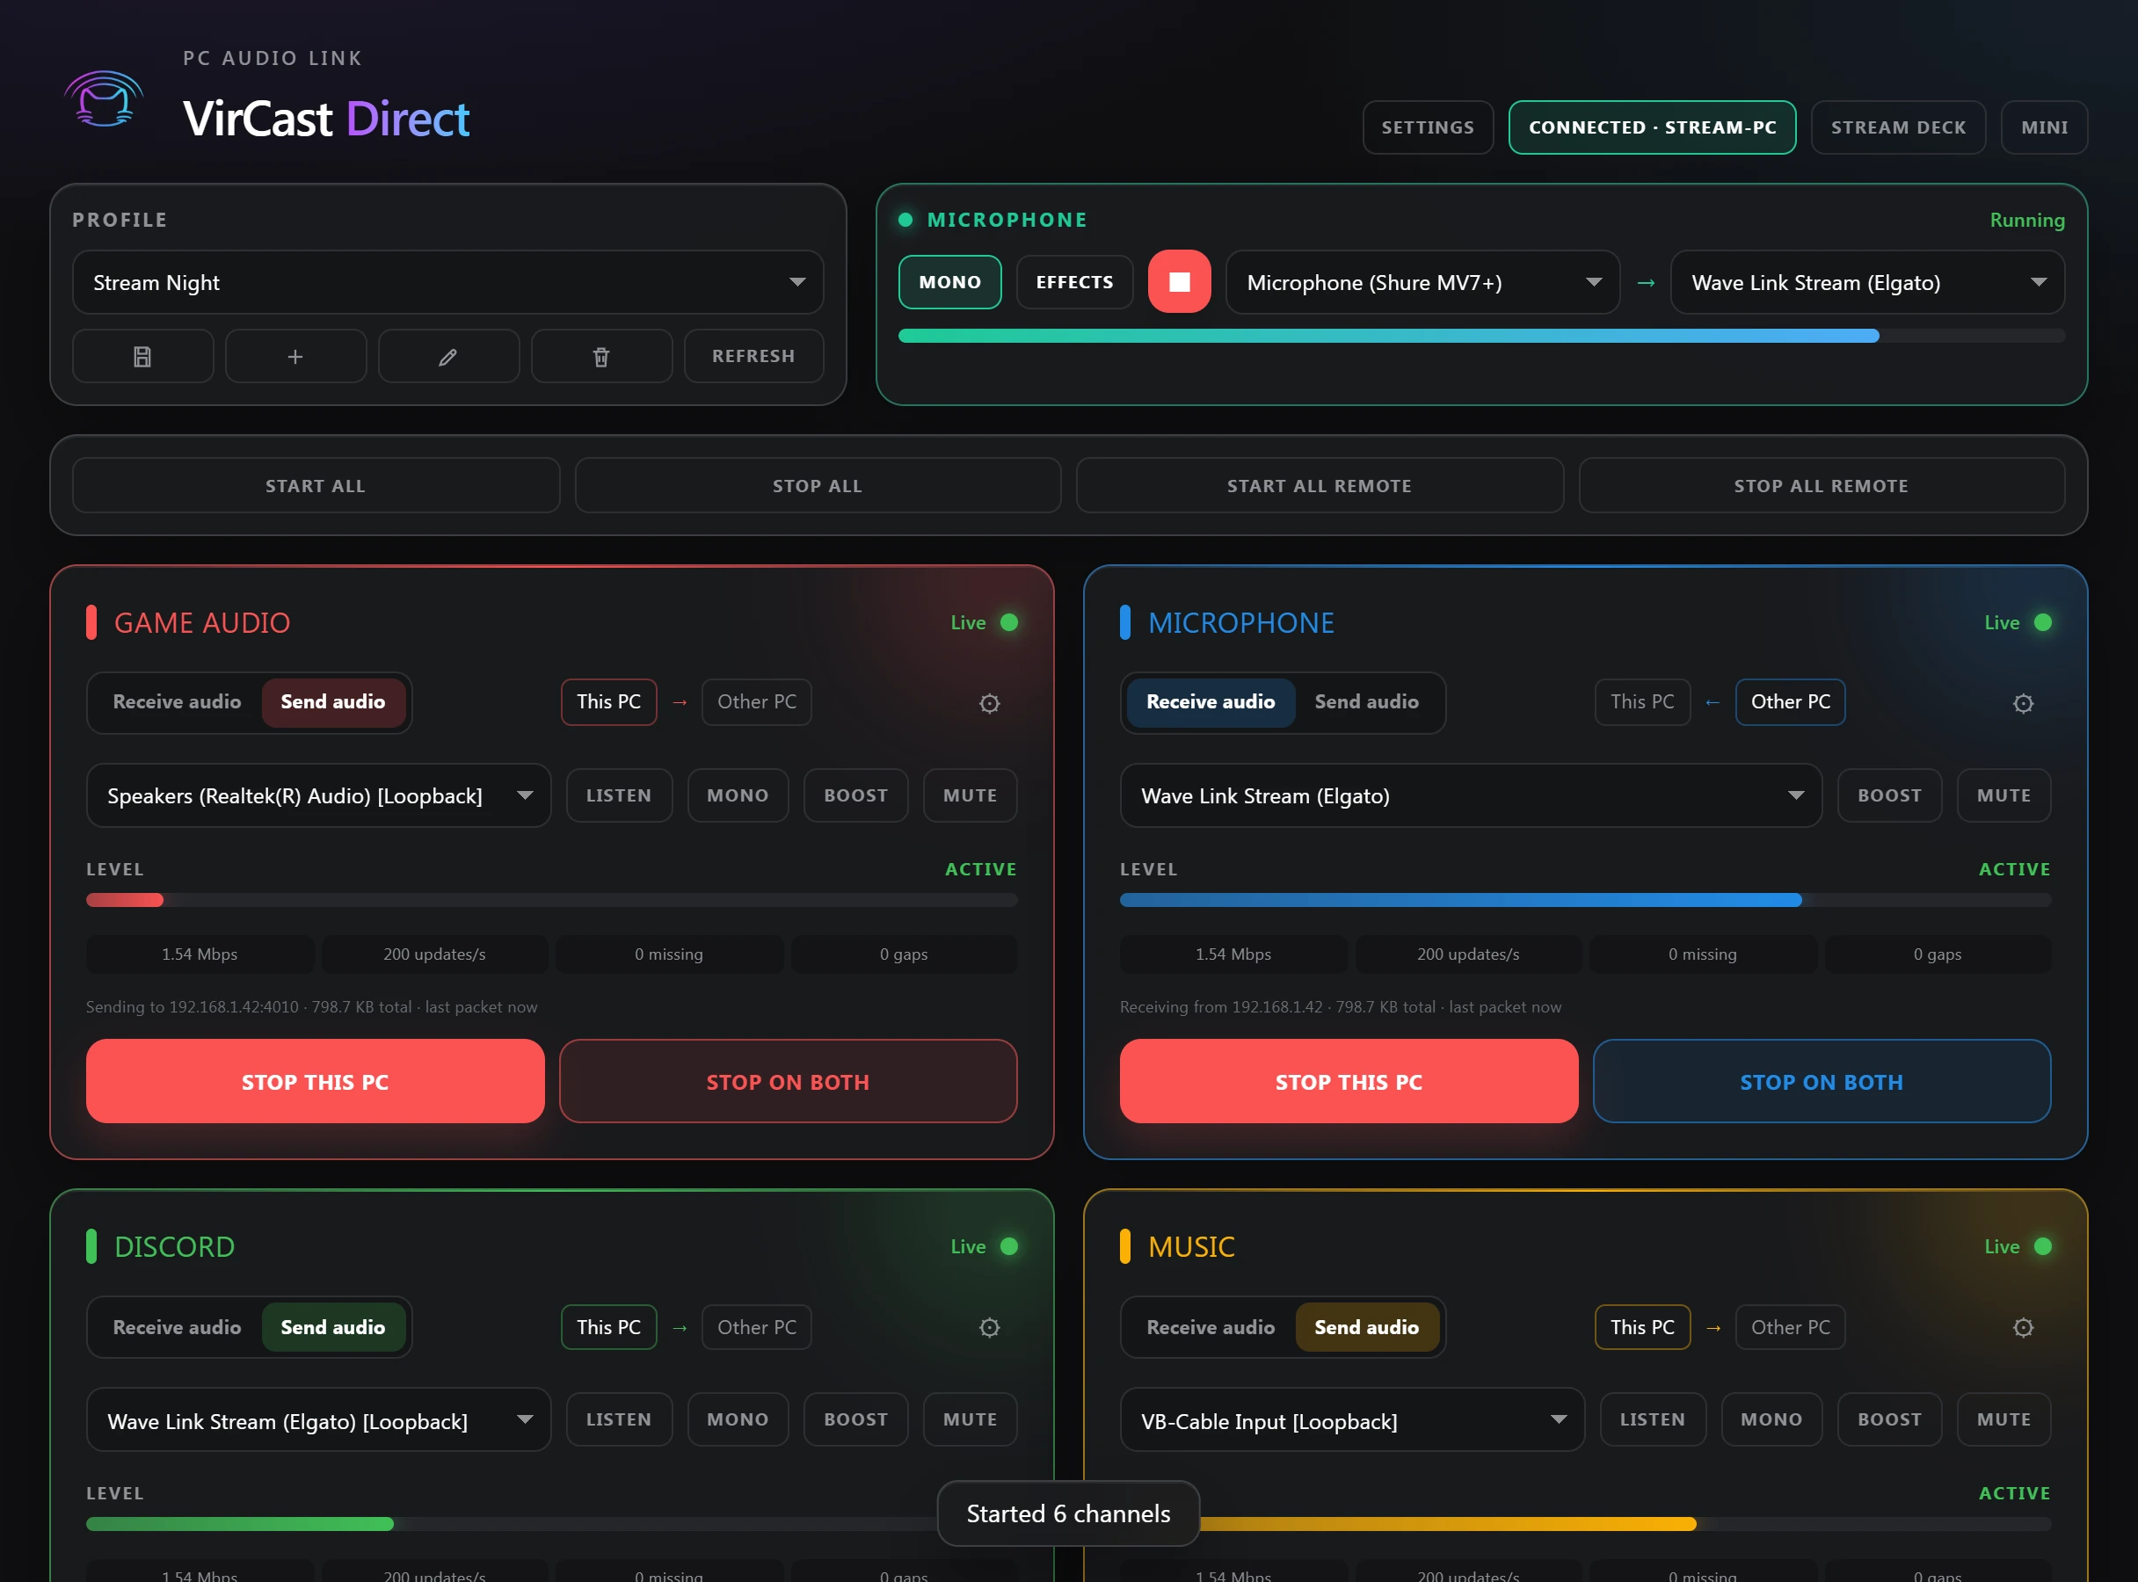Open VB-Cable Input Loopback dropdown

coord(1351,1419)
